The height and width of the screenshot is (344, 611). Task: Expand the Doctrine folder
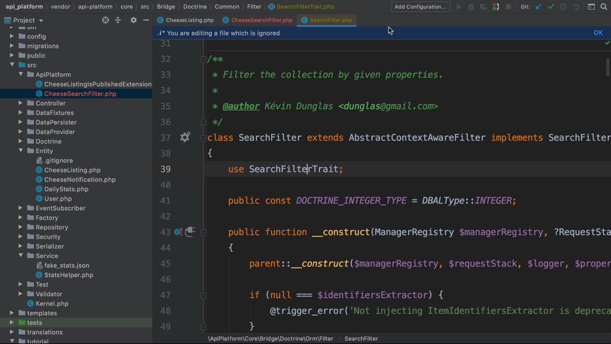pos(20,141)
